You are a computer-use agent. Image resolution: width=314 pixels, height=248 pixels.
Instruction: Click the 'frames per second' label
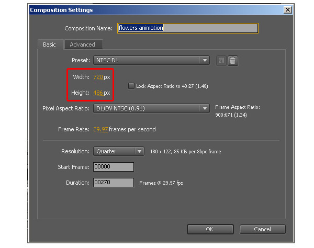pos(132,129)
